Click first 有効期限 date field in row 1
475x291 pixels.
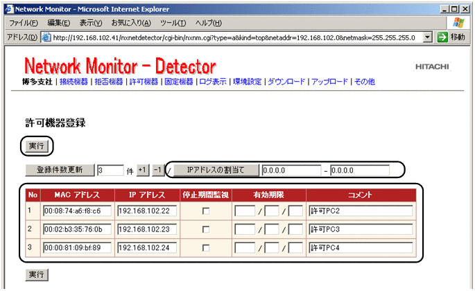point(245,211)
